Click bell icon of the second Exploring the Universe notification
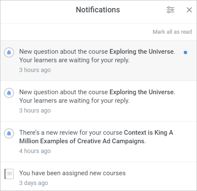Screen dimensions: 197x191 9,93
